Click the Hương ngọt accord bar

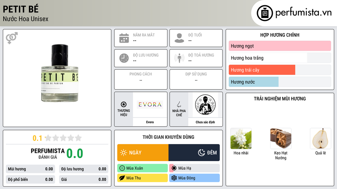tap(280, 46)
